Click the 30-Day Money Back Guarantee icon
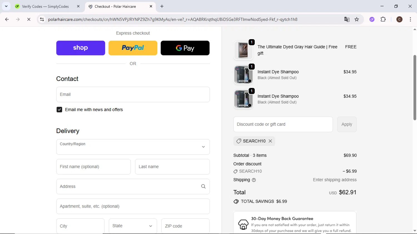The image size is (417, 234). tap(243, 224)
